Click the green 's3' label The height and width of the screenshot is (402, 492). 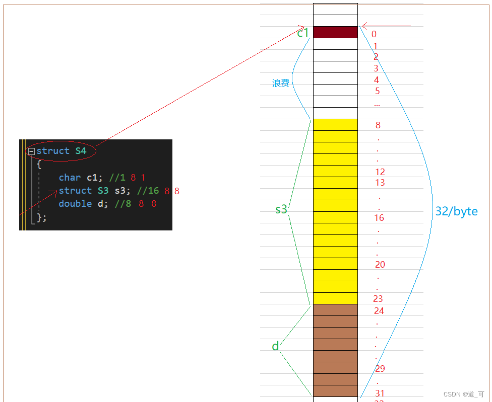(x=281, y=209)
